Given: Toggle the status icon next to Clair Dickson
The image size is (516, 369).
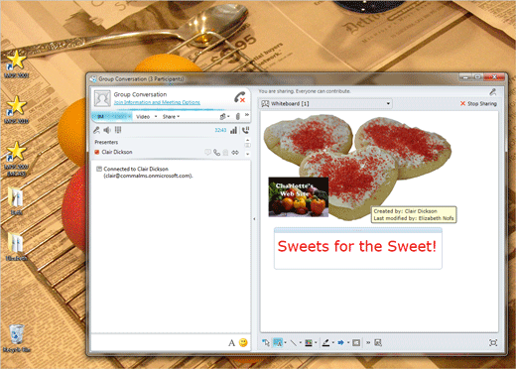Looking at the screenshot, I should point(97,152).
